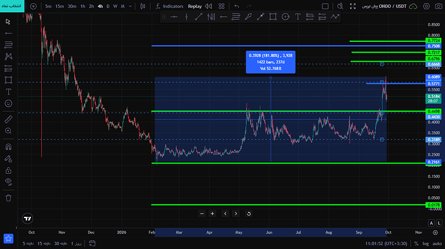Open the layout square icon in top bar

coord(325,6)
